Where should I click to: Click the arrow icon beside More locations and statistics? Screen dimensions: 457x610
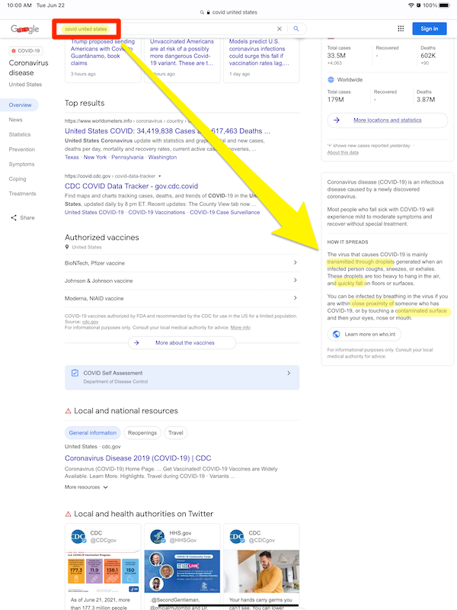(x=337, y=120)
